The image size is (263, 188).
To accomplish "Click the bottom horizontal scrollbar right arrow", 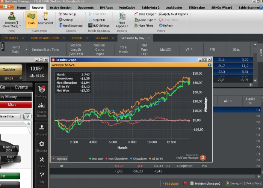I will tap(259, 176).
